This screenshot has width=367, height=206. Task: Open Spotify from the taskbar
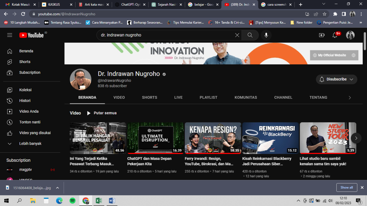tap(73, 201)
